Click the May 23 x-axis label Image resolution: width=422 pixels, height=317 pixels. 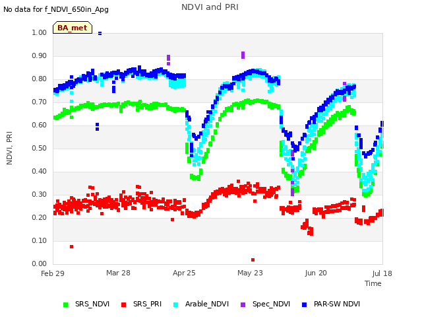coord(250,273)
